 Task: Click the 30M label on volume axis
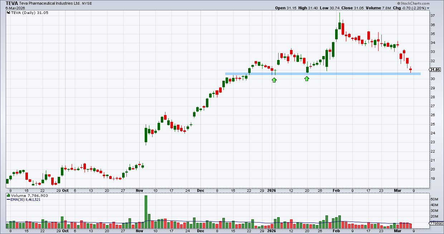coord(434,210)
